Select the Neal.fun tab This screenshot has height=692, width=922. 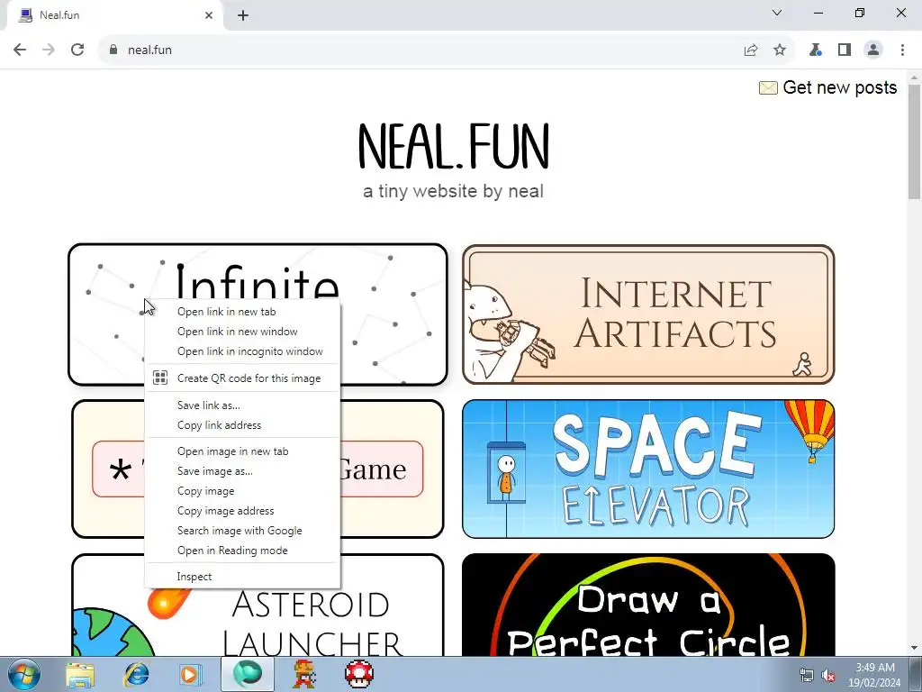pos(114,15)
